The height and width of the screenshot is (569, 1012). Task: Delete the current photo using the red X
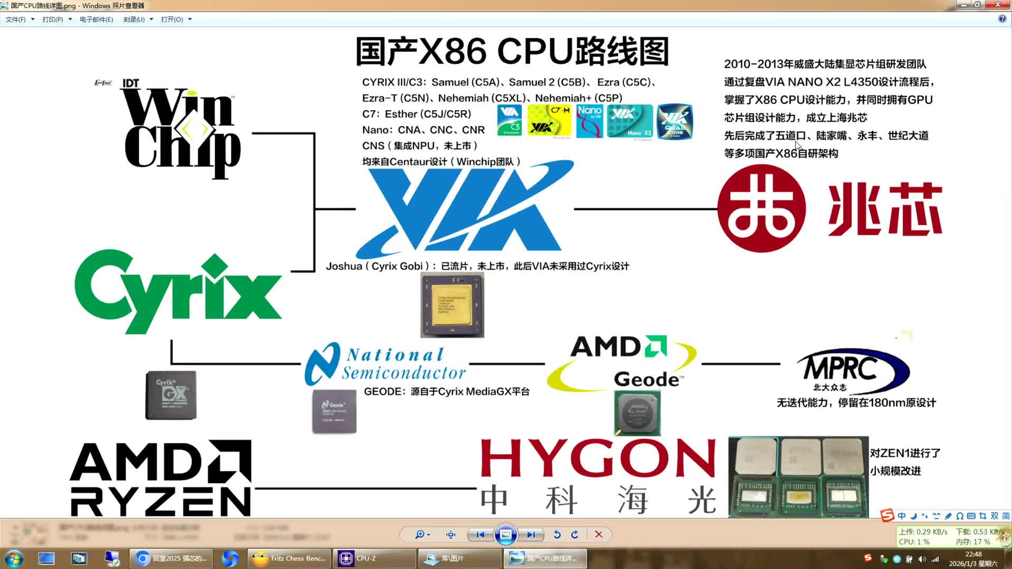tap(598, 534)
